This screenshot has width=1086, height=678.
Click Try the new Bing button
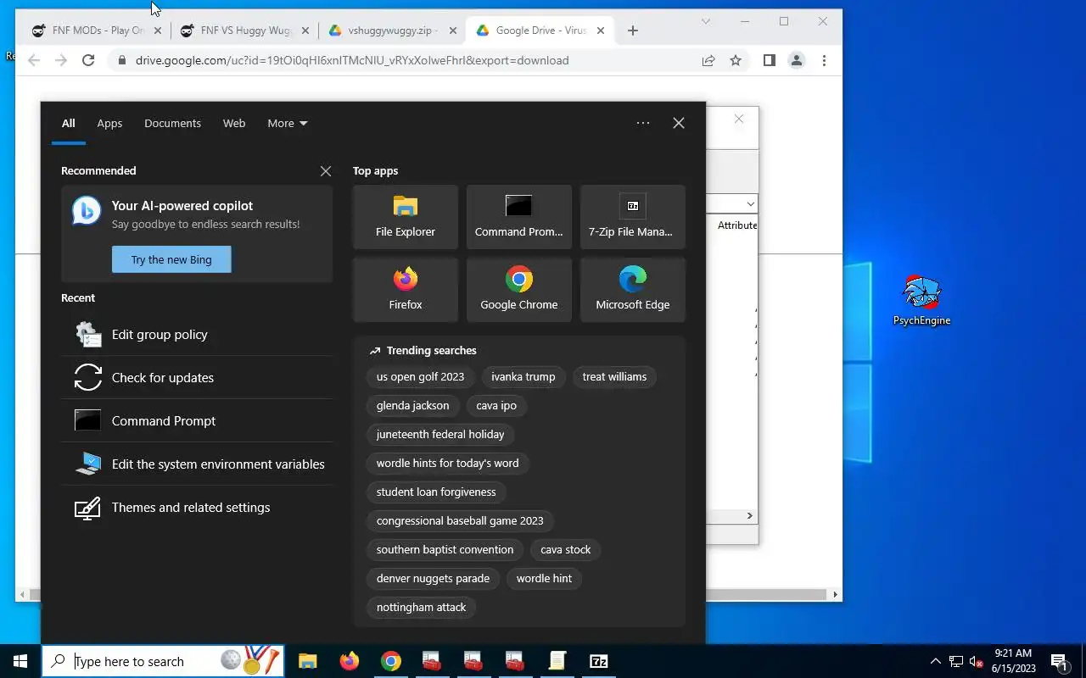171,259
